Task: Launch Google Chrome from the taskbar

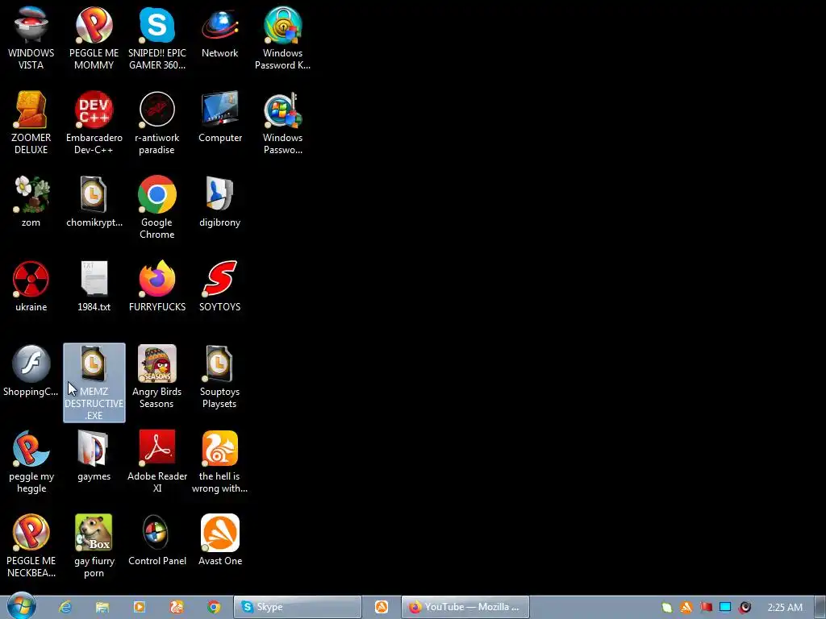Action: 213,607
